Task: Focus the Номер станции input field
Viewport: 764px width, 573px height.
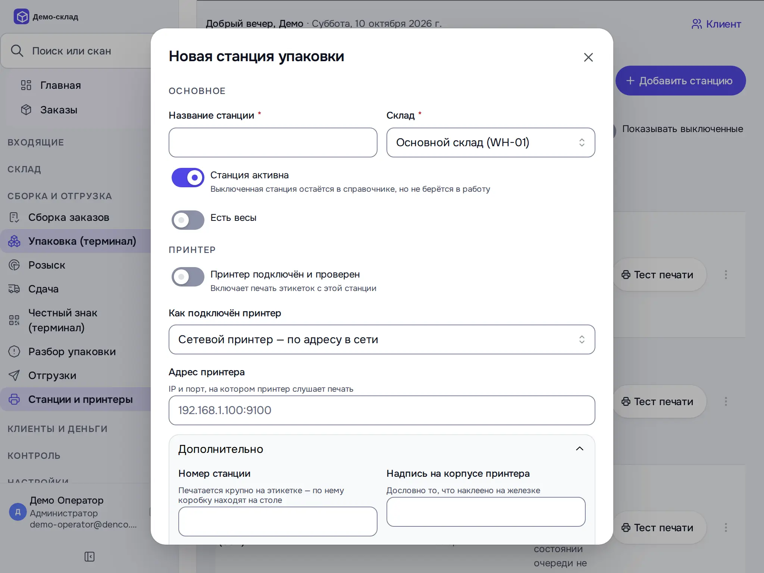Action: [278, 522]
